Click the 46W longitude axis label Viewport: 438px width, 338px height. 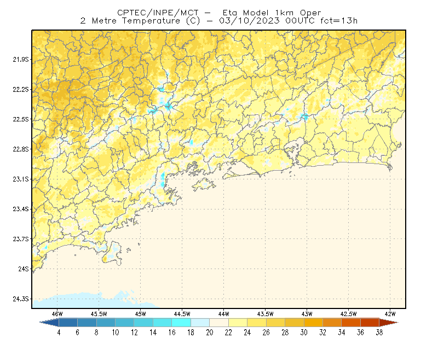[57, 314]
